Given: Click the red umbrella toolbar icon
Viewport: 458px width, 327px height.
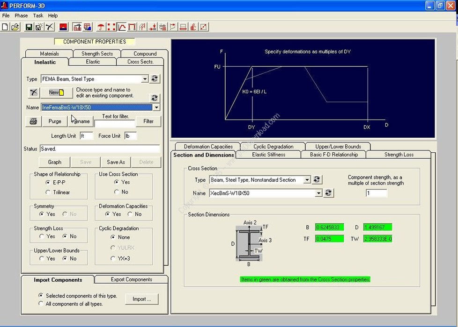Looking at the screenshot, I should [x=101, y=27].
